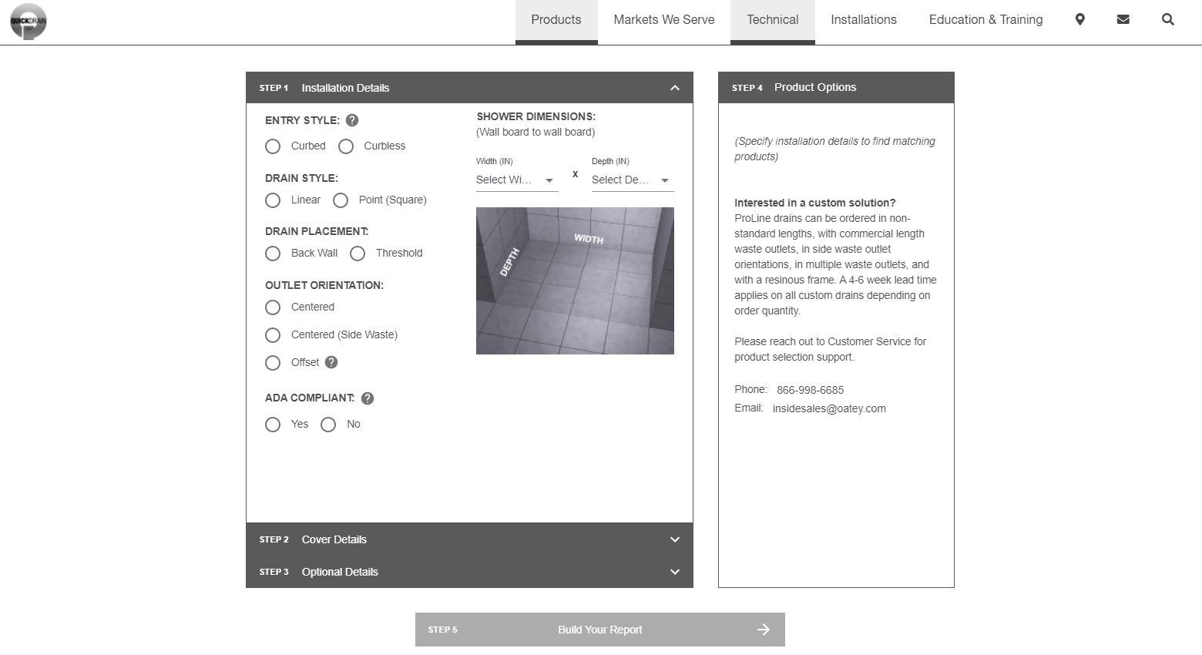Select the Curbless entry style
The width and height of the screenshot is (1202, 655).
tap(346, 146)
